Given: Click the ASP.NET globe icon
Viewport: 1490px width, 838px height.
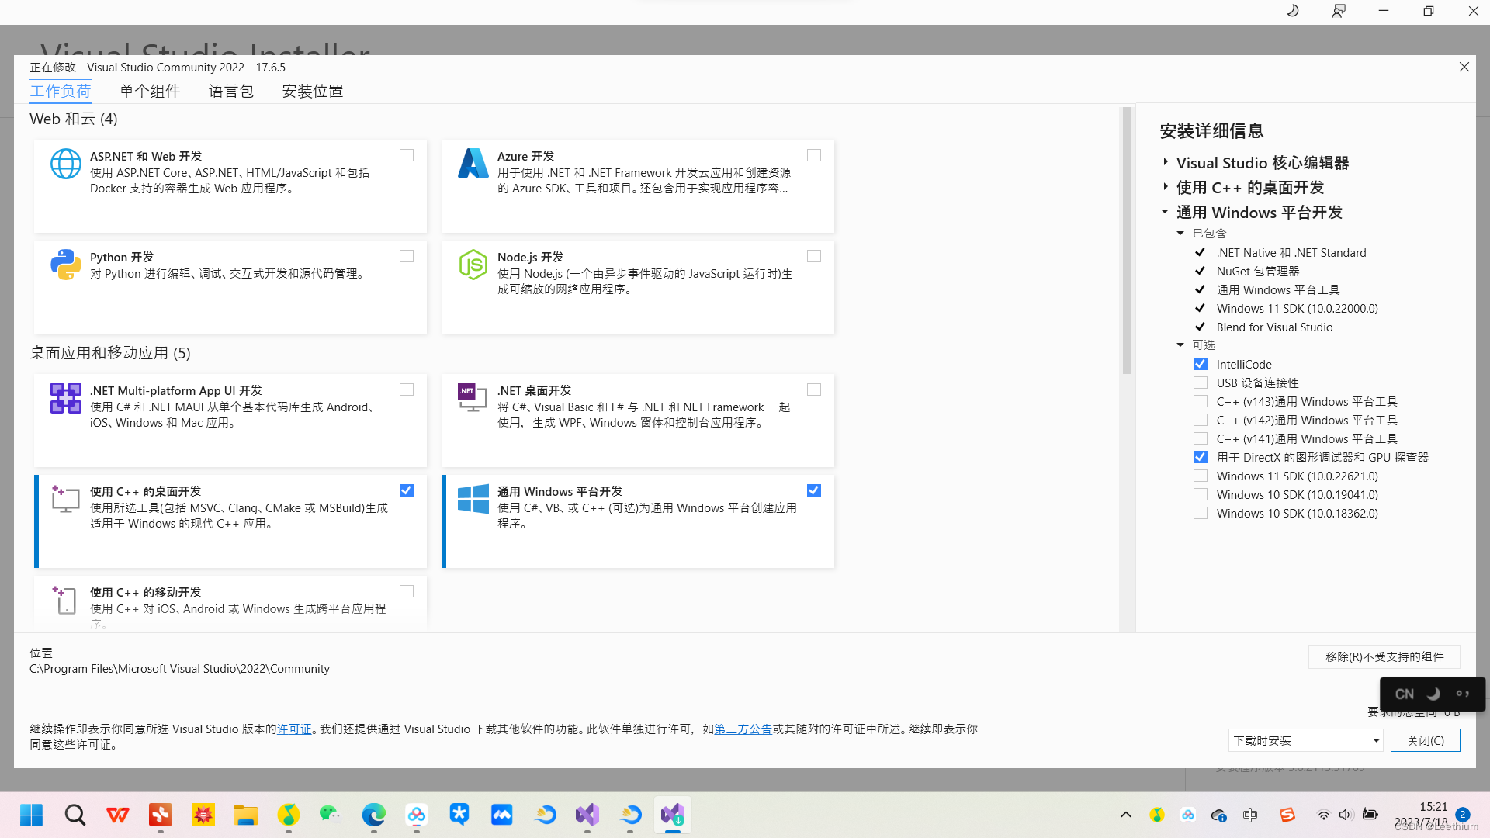Looking at the screenshot, I should tap(66, 164).
